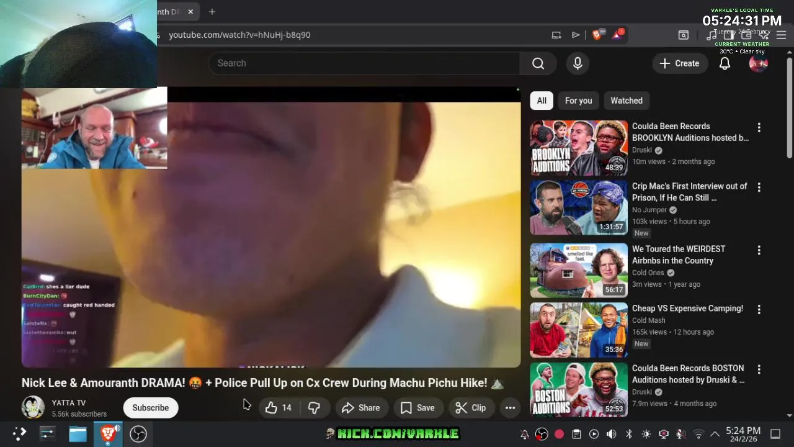Open a new browser tab
794x447 pixels.
212,12
